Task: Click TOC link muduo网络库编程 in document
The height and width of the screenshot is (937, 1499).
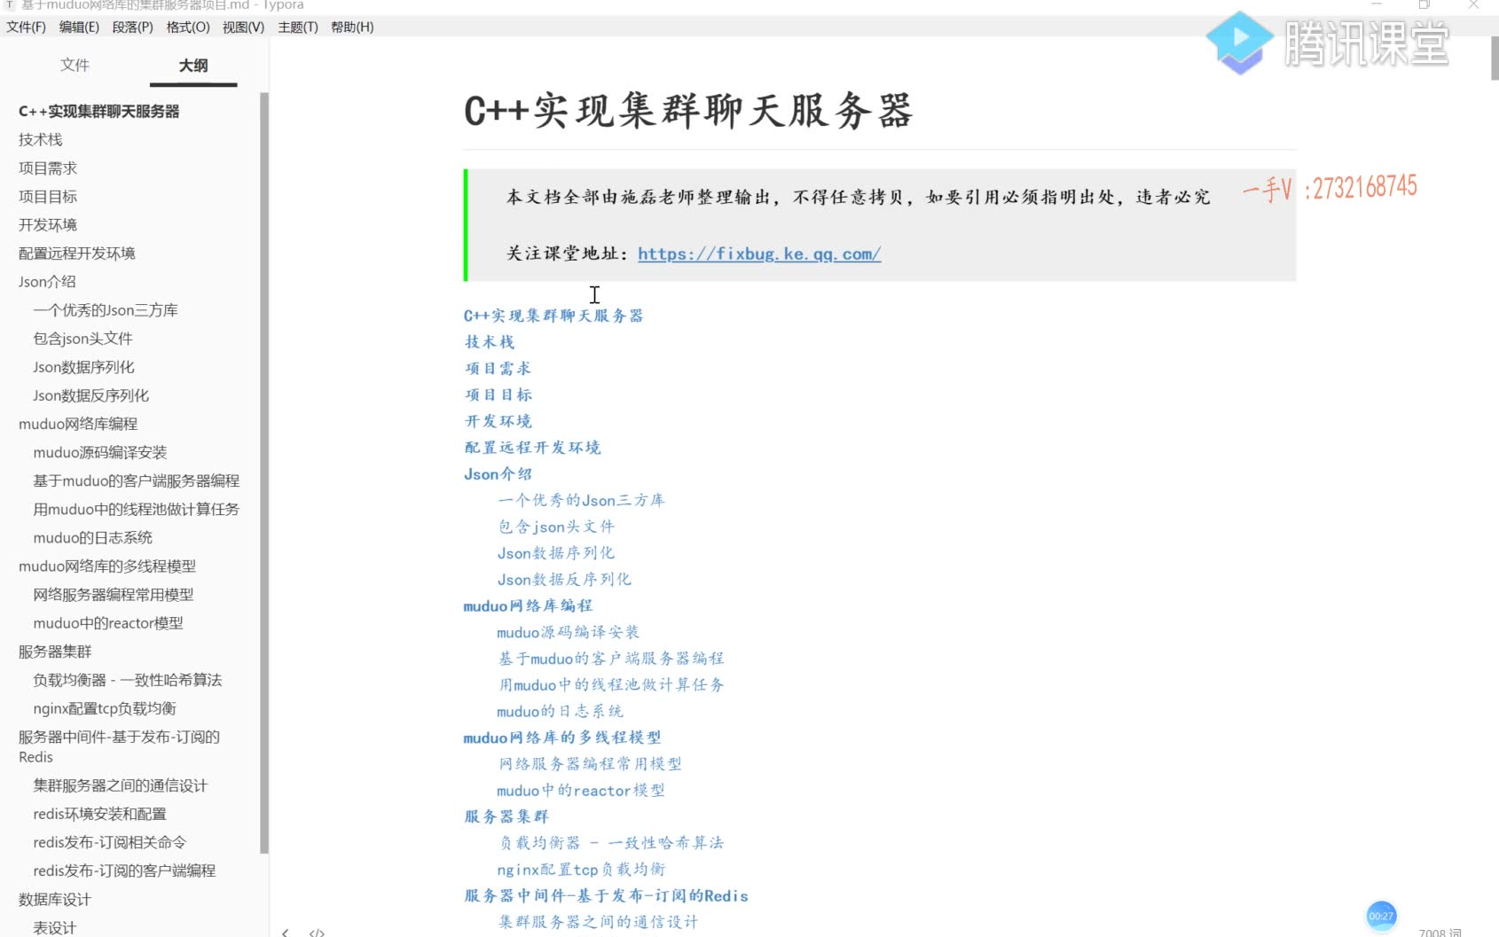Action: [x=528, y=606]
